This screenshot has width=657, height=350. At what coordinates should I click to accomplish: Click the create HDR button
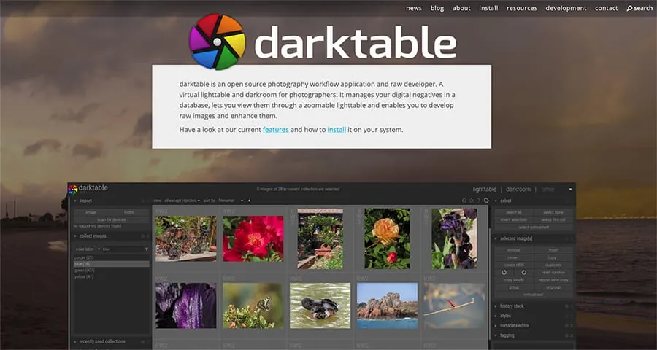[x=514, y=265]
